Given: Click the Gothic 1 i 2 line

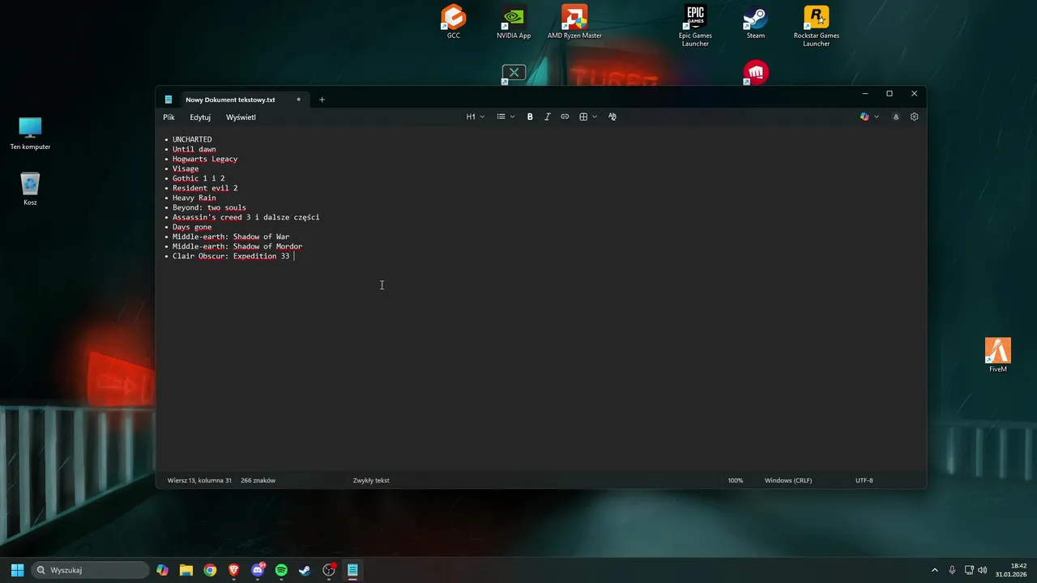Looking at the screenshot, I should [x=198, y=178].
